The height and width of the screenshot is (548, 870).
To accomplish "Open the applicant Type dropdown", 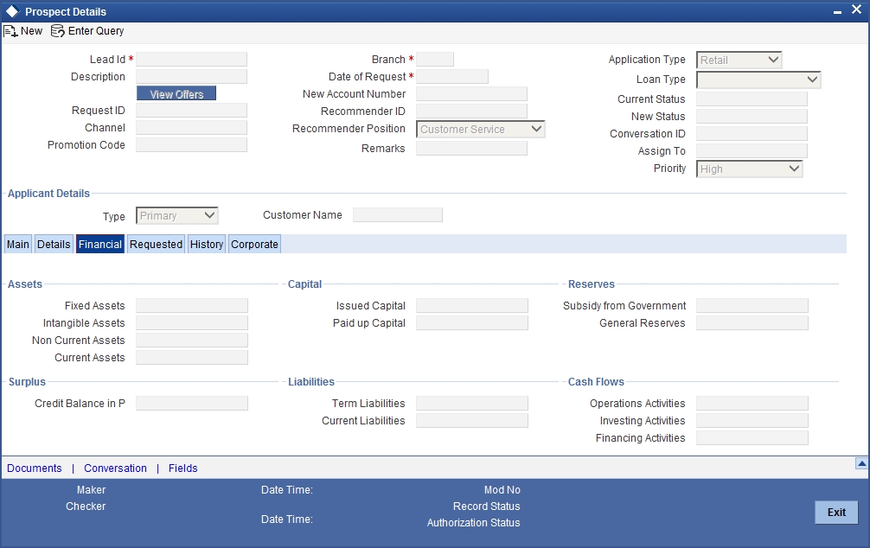I will click(x=177, y=216).
